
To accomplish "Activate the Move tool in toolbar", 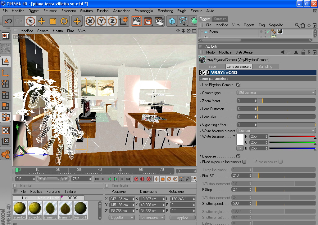I will [x=42, y=21].
